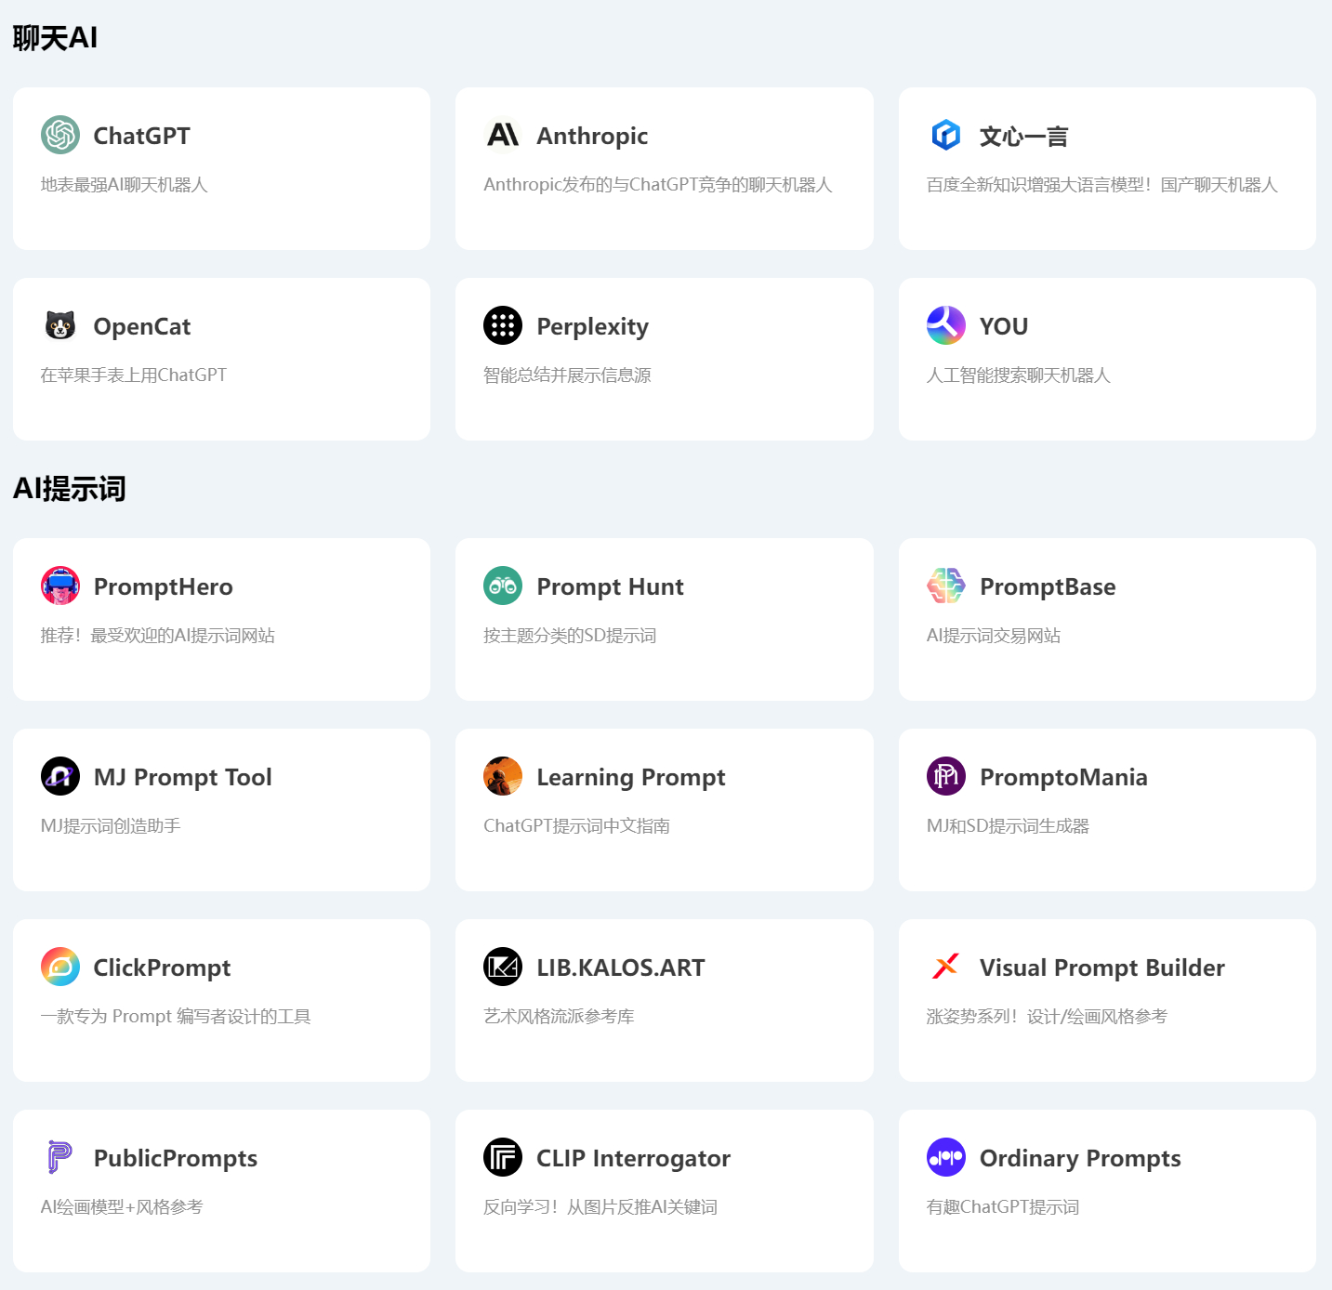This screenshot has height=1290, width=1332.
Task: Open the LIB.KALOS.ART title link
Action: [621, 967]
